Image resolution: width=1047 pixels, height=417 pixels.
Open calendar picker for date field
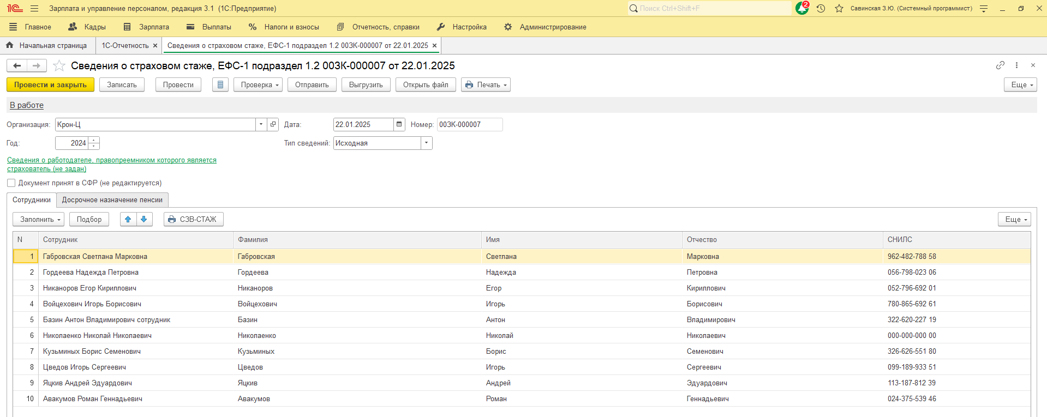pos(399,125)
